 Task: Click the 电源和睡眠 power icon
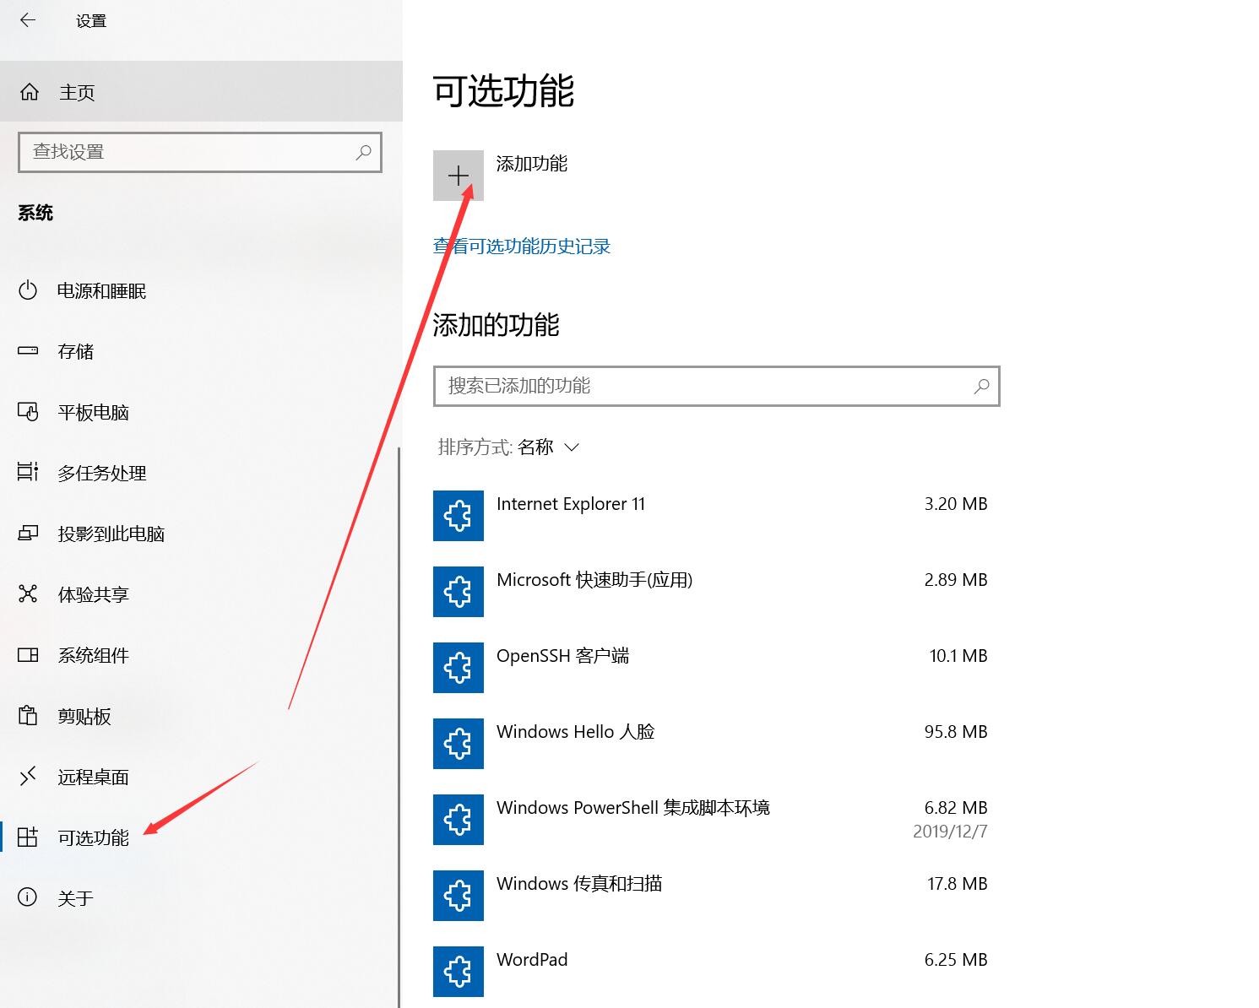click(28, 290)
